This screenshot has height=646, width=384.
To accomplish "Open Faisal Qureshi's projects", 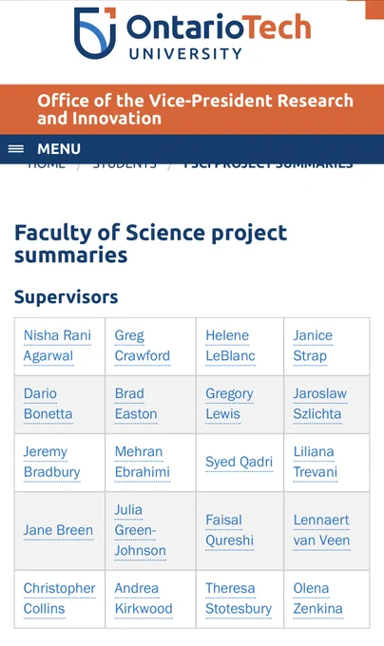I will (229, 530).
